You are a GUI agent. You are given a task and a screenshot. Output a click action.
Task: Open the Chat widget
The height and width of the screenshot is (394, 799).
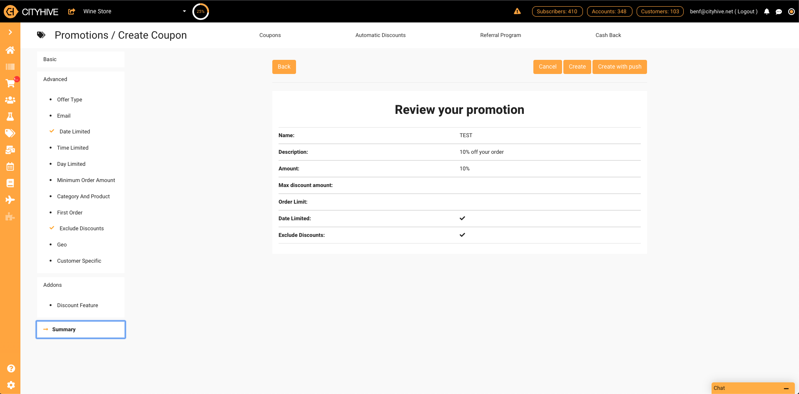pyautogui.click(x=719, y=388)
